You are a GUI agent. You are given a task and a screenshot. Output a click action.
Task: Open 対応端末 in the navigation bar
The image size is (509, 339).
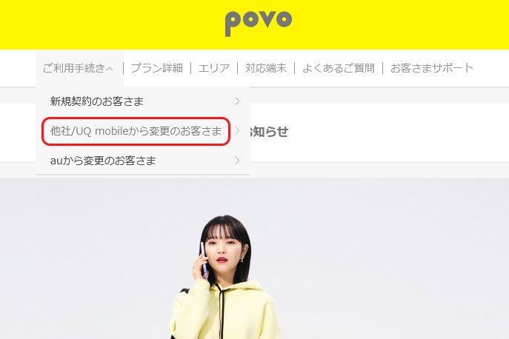tap(266, 68)
